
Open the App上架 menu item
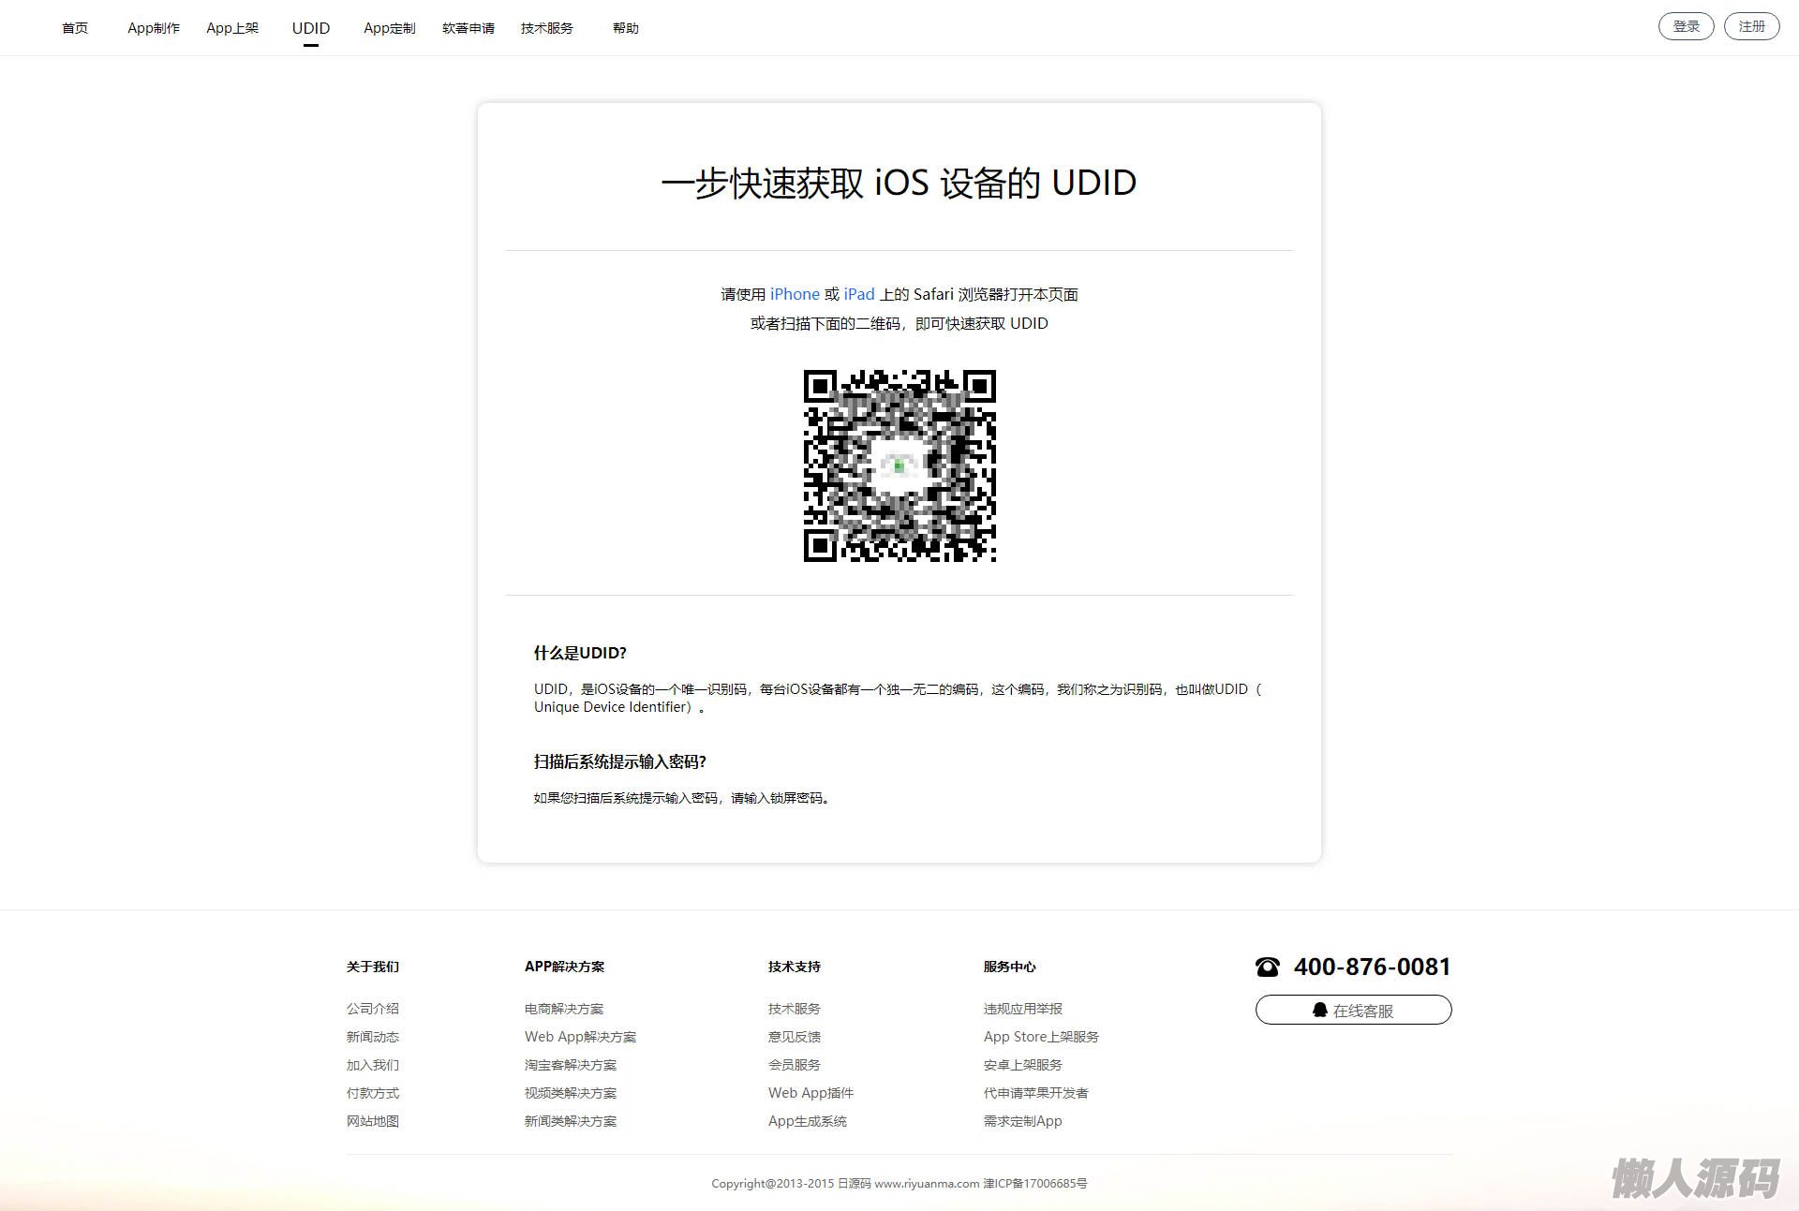232,28
